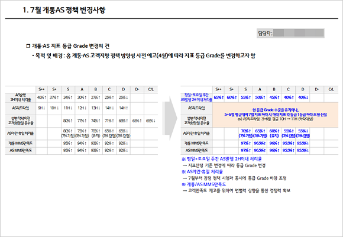The image size is (343, 237).
Task: Click the 68%↑ cell under D
Action: (x=124, y=121)
